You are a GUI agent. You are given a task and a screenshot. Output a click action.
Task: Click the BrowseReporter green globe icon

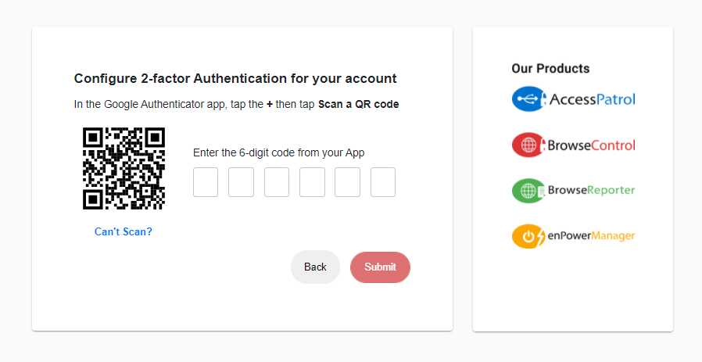528,191
